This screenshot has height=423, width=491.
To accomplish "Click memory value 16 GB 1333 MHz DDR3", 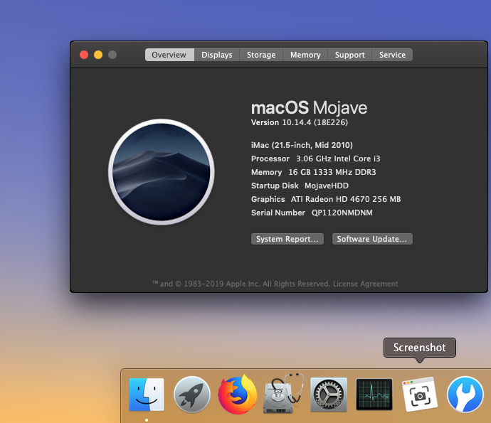I will 332,172.
